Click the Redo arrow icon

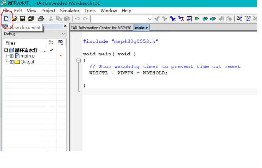[x=85, y=18]
